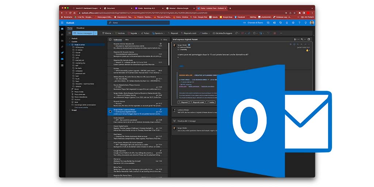
Task: Click Inoltra button below the message
Action: pyautogui.click(x=211, y=102)
